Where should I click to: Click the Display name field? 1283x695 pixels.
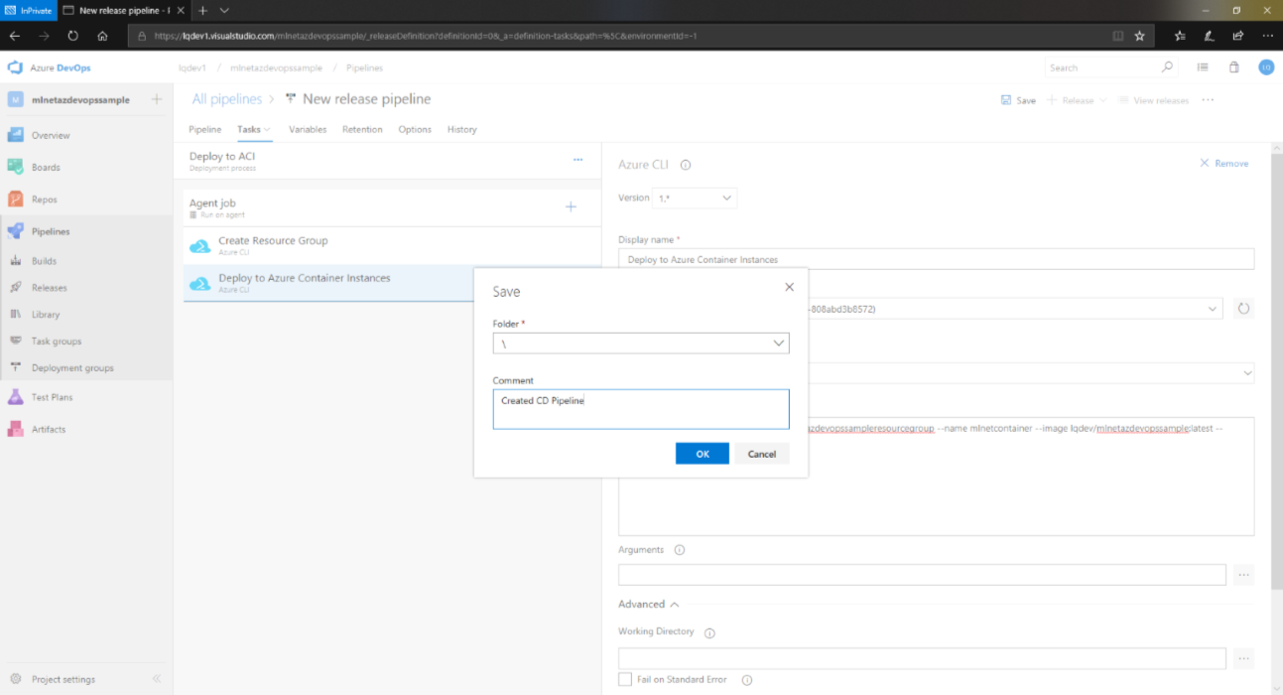(x=936, y=259)
